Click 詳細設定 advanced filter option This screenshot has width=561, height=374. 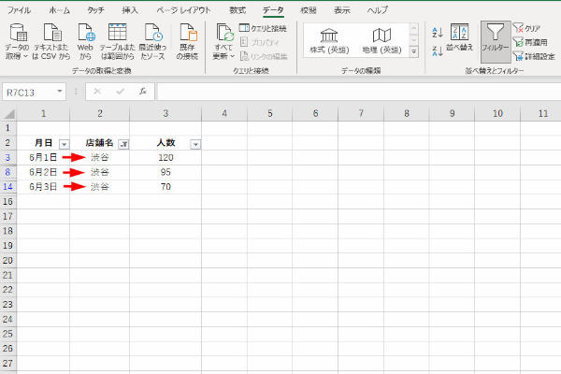pos(539,55)
